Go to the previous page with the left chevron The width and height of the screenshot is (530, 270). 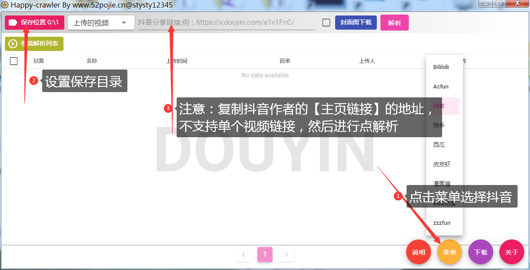click(244, 255)
